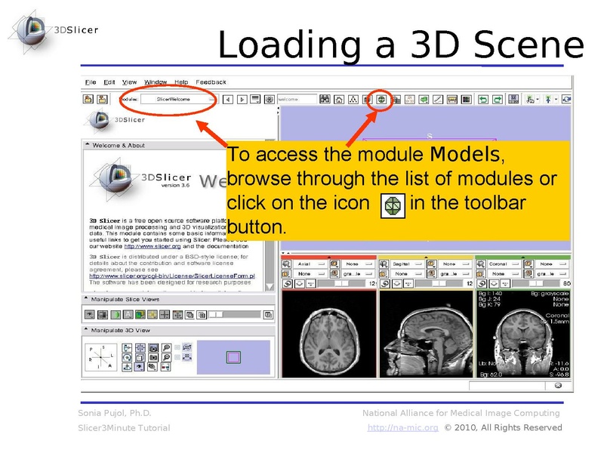604x453 pixels.
Task: Enable the spin checkbox in Manipulate 3D View
Action: (177, 347)
